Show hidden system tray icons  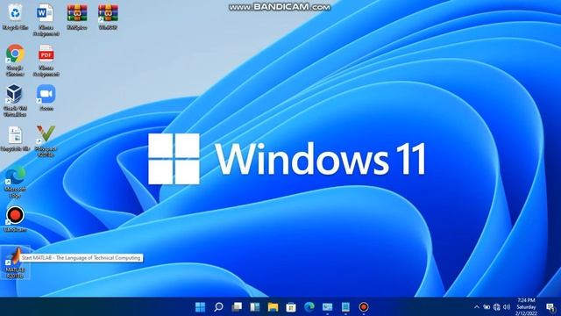click(477, 307)
